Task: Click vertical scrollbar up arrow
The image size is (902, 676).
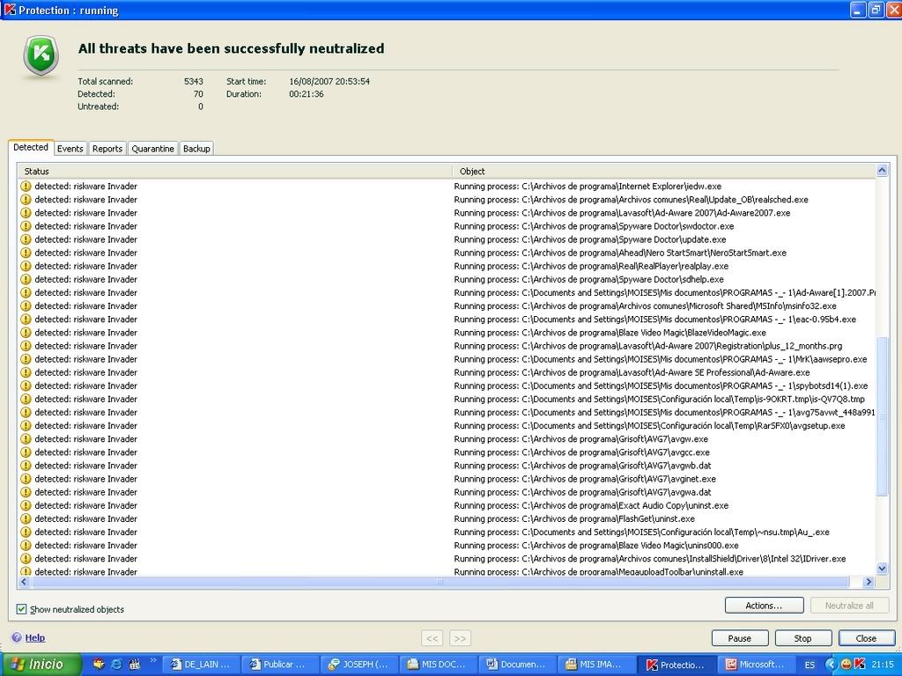Action: (882, 170)
